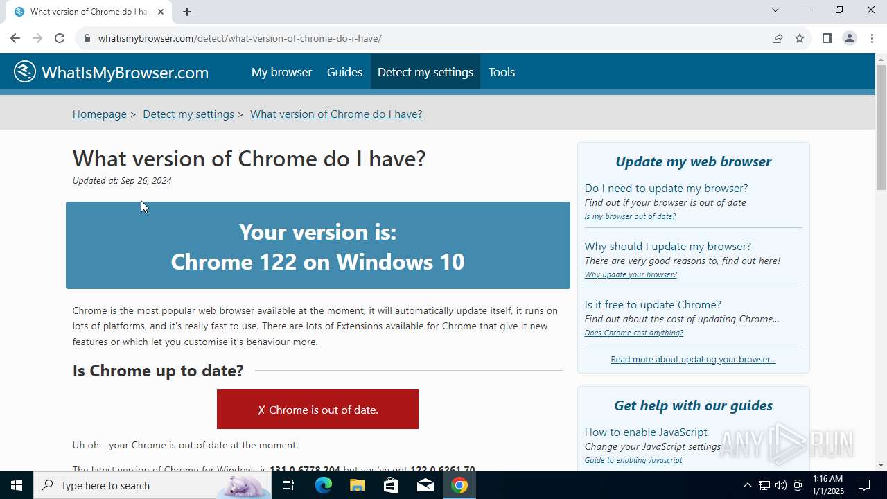Click the page vertical scrollbar thumb

click(881, 128)
